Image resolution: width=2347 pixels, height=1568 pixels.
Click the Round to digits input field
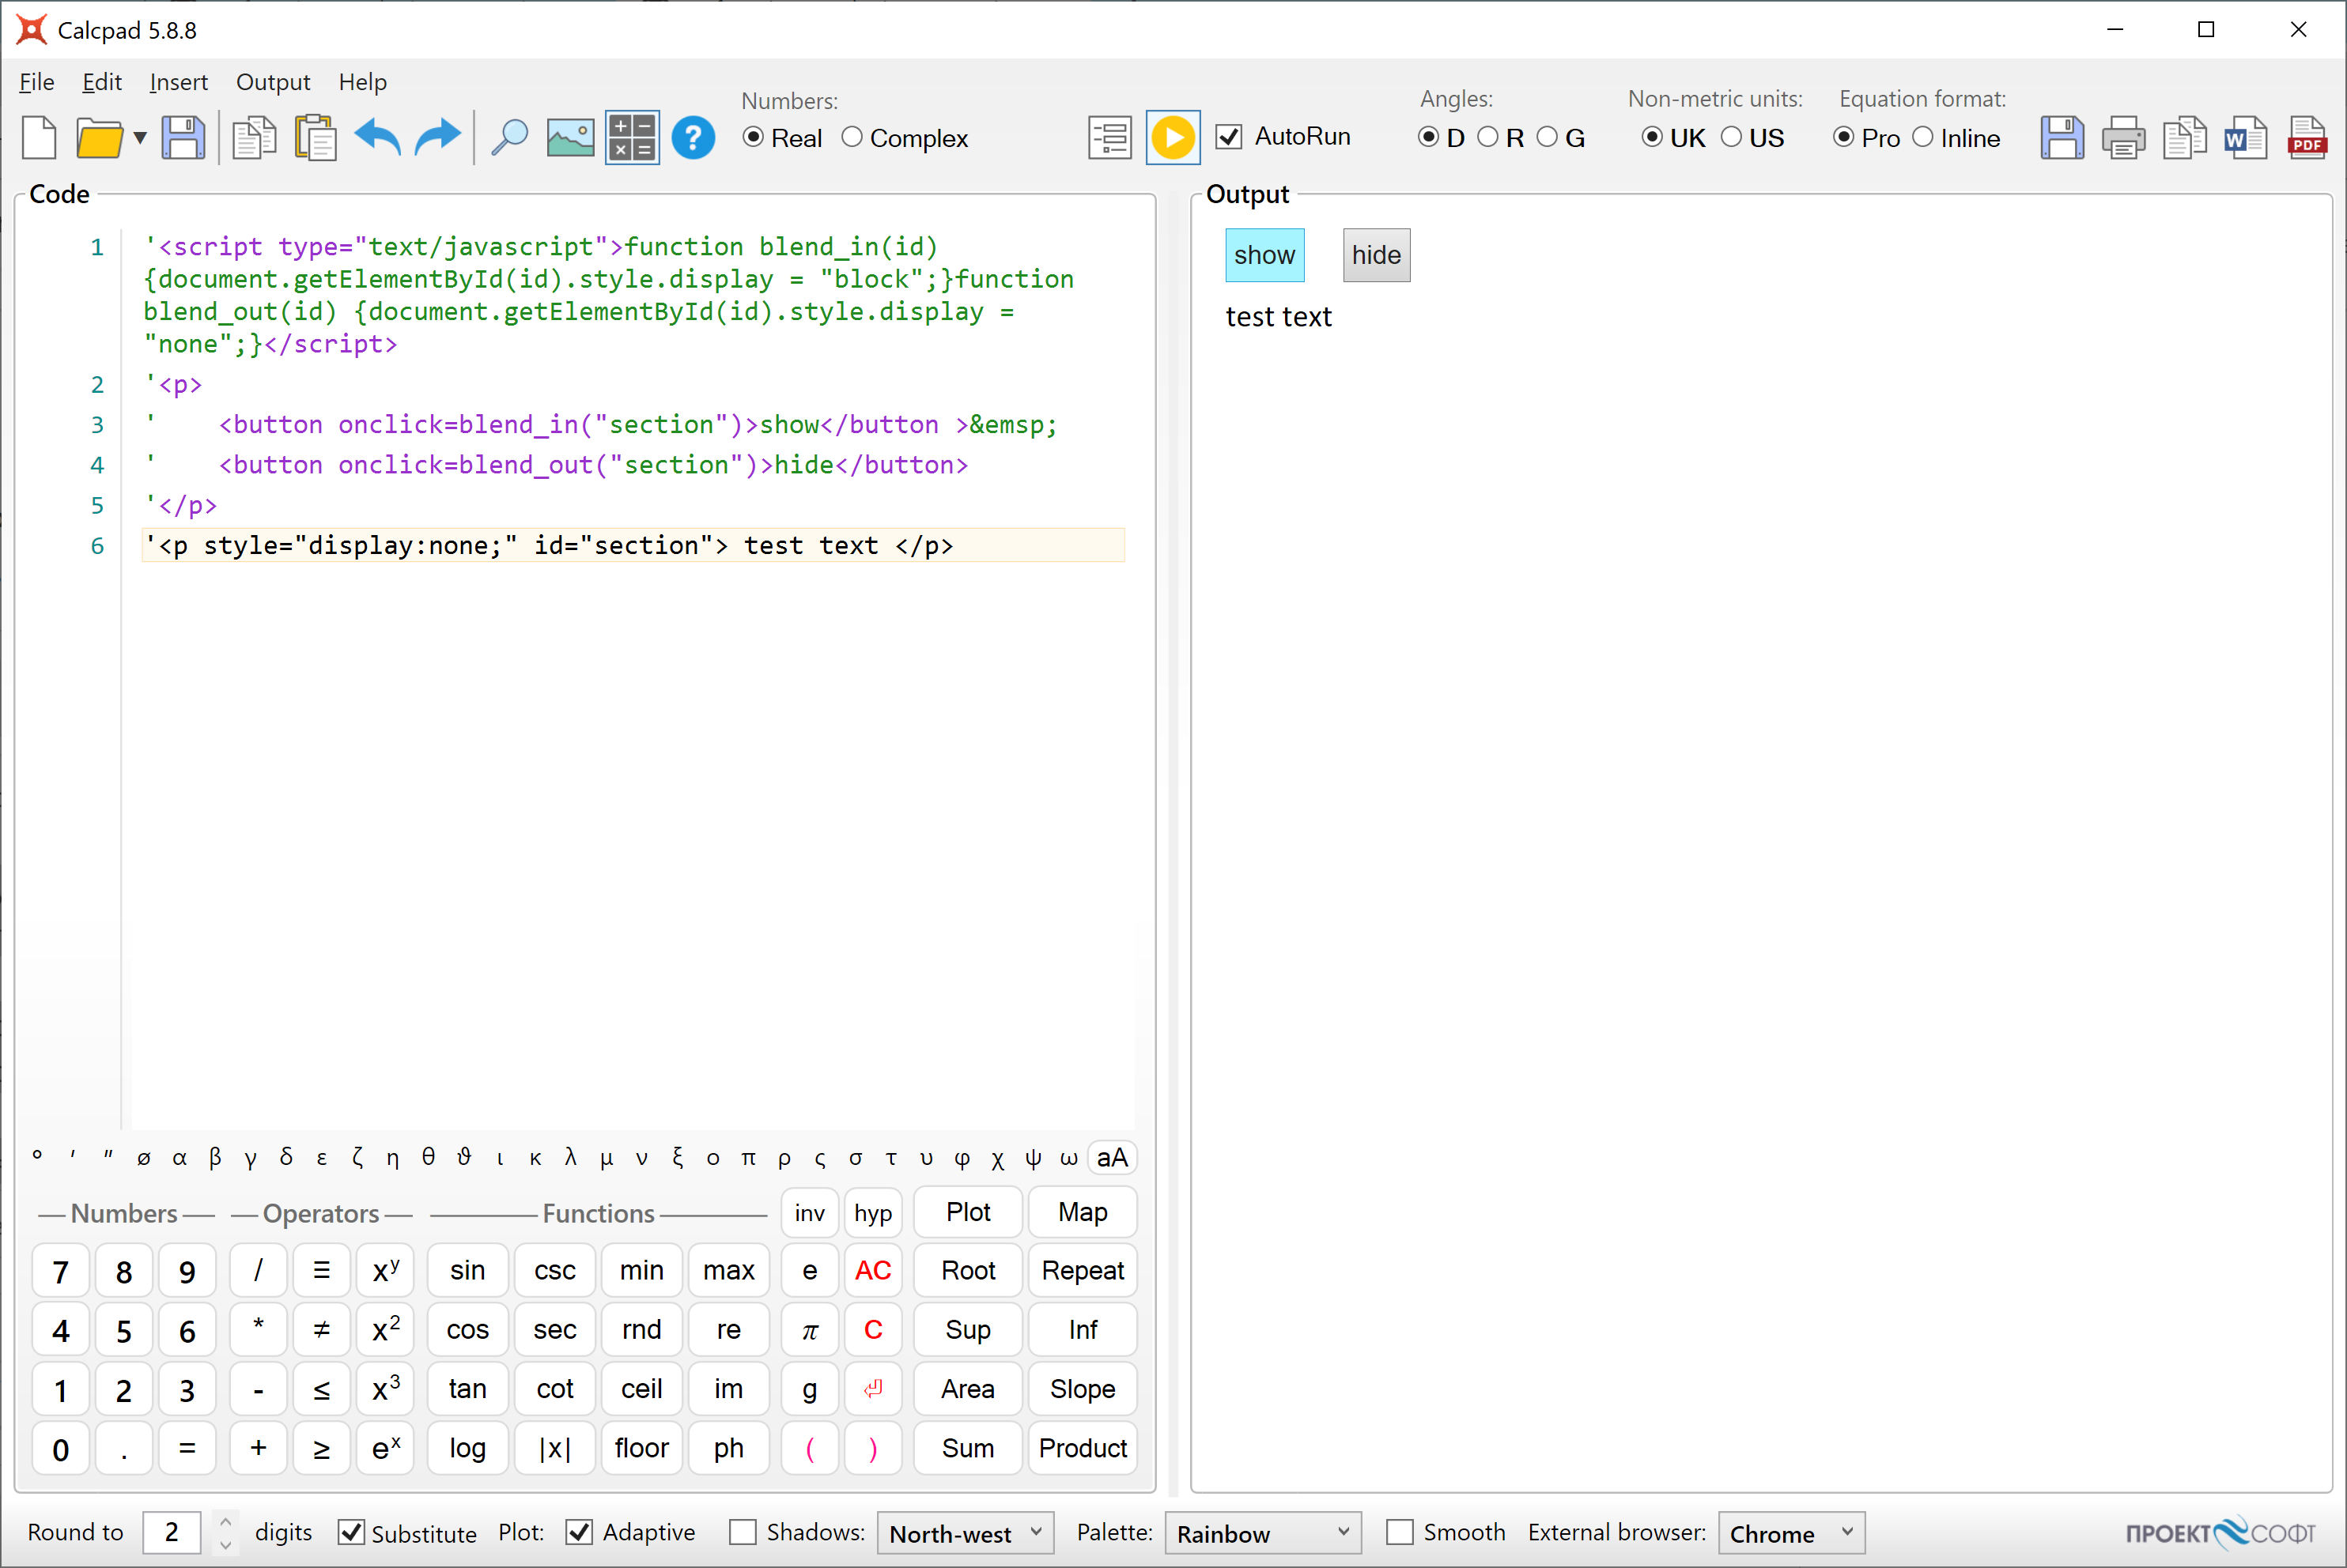pos(171,1532)
